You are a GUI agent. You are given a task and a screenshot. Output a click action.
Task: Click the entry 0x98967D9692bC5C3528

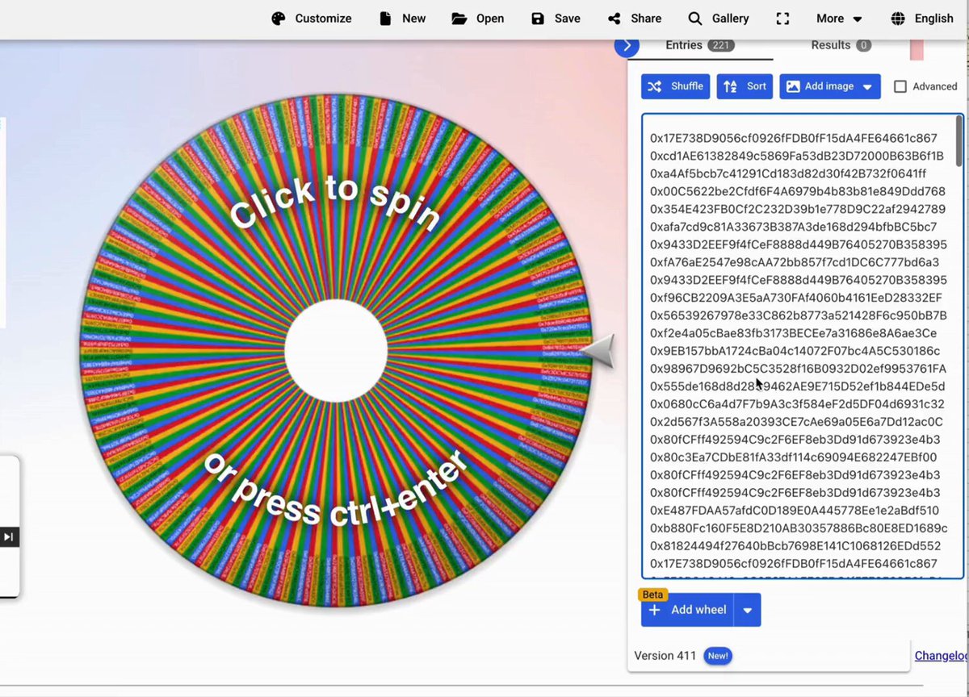click(798, 369)
